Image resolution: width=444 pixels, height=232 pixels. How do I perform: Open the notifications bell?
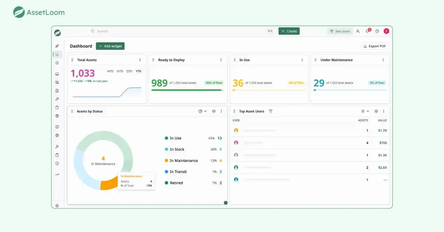point(367,31)
